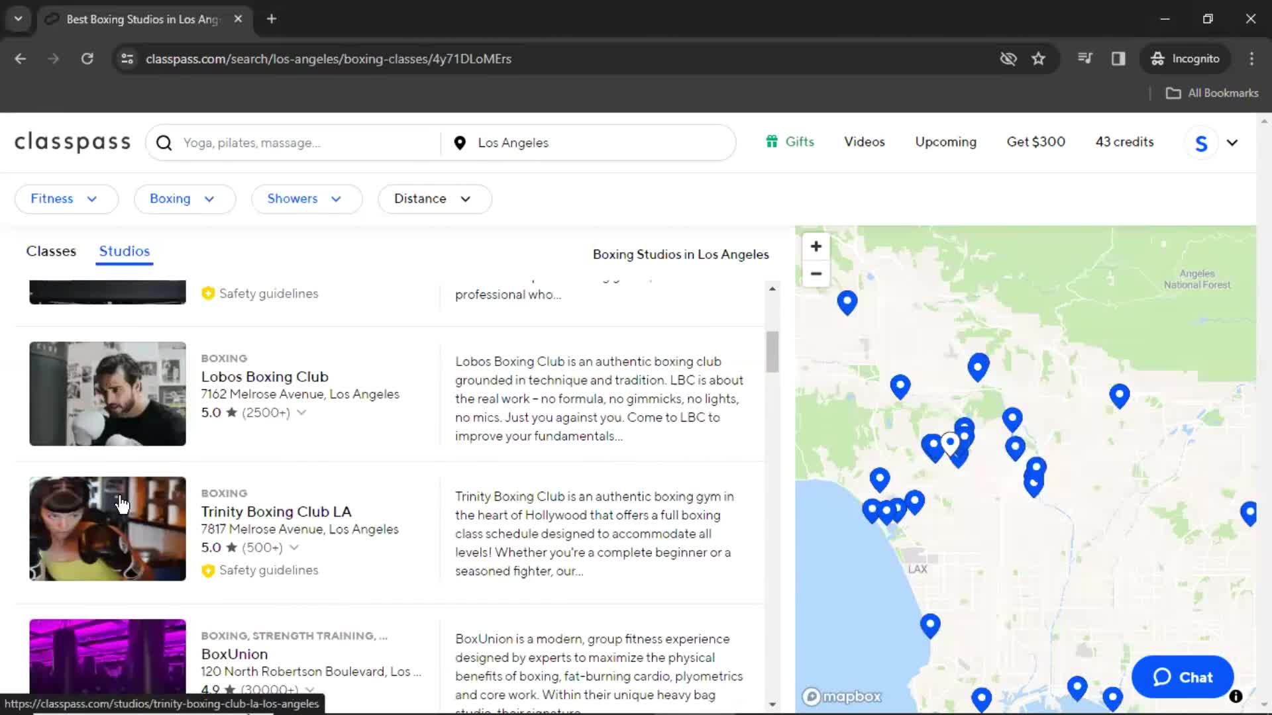Toggle Lobos Boxing Club rating expander

[301, 412]
